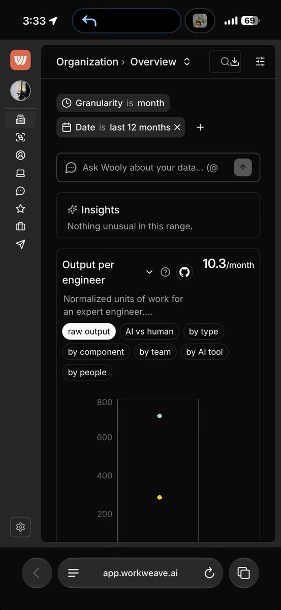Click the calendar icon in Date chip
281x610 pixels.
[x=67, y=127]
